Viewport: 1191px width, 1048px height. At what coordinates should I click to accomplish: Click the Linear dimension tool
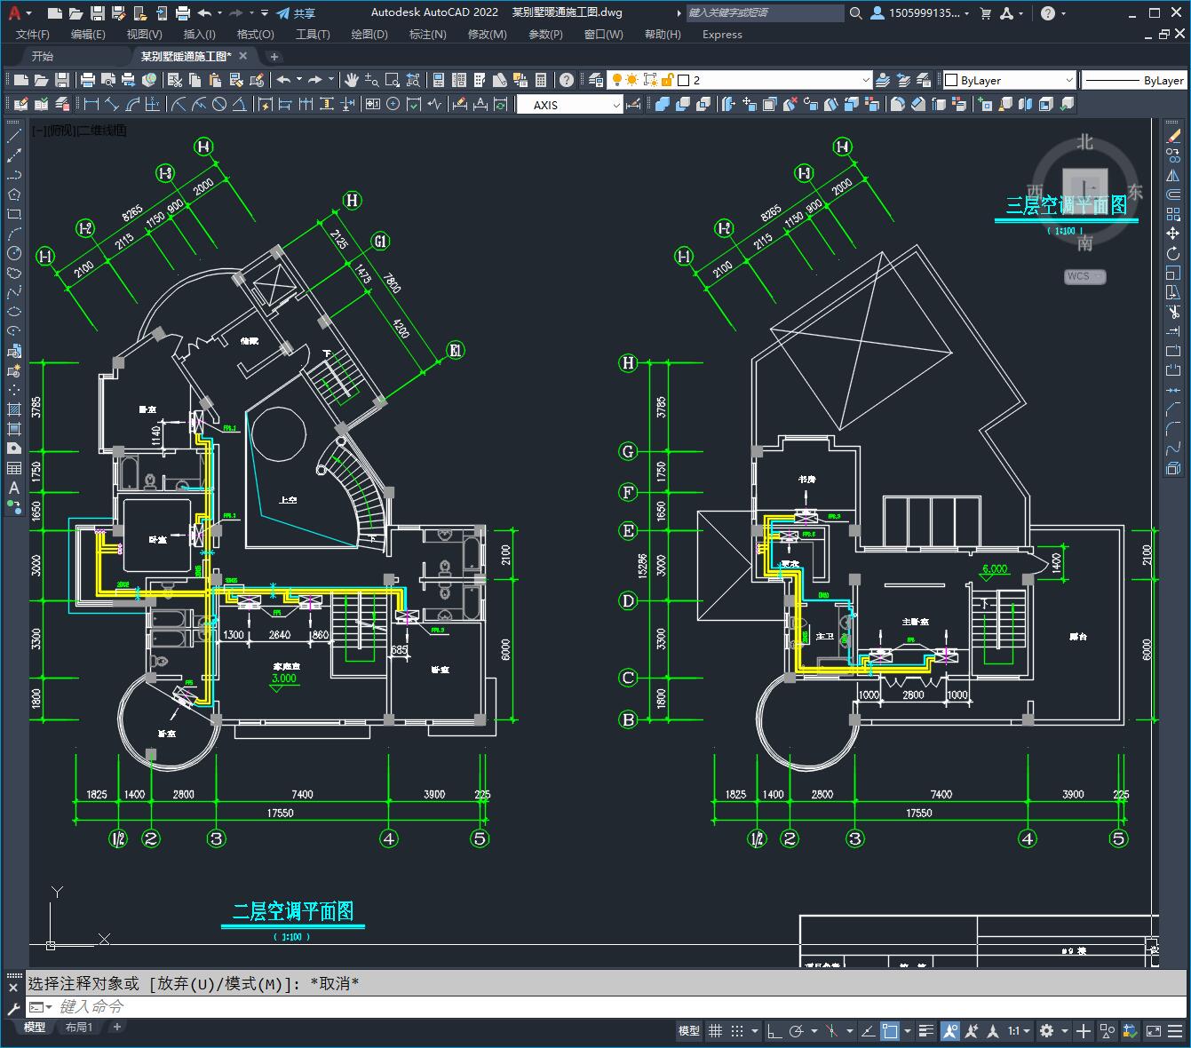91,105
